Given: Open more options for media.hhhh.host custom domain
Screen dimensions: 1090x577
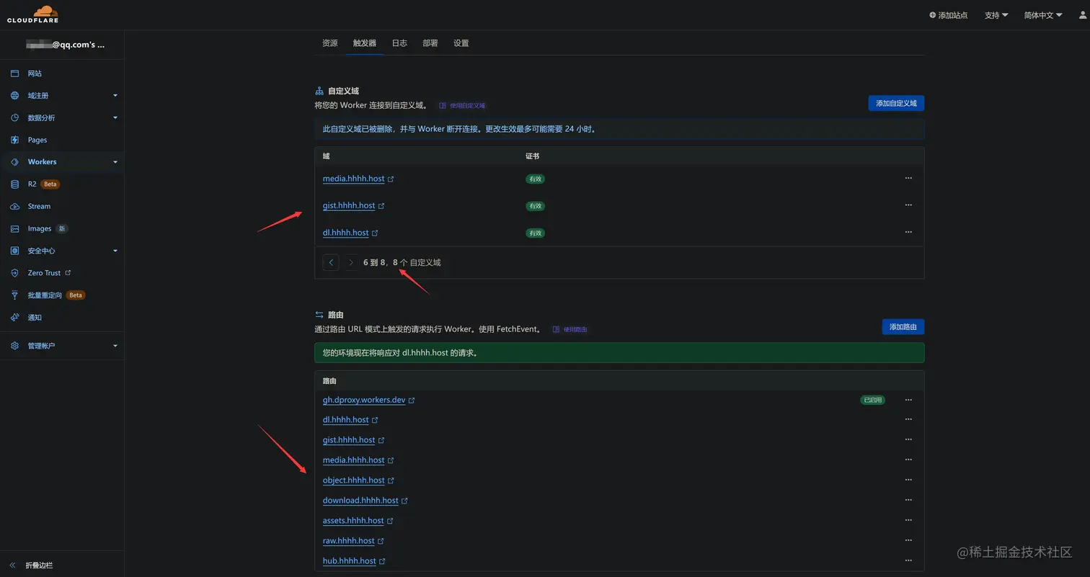Looking at the screenshot, I should pyautogui.click(x=908, y=178).
